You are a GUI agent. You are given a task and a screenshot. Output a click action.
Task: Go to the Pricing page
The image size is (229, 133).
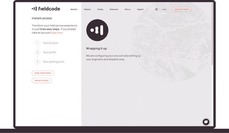100,9
